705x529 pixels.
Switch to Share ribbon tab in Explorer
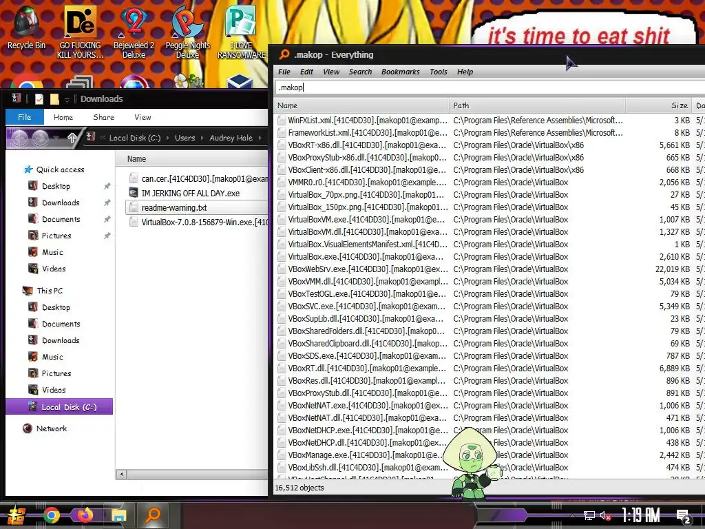[103, 117]
